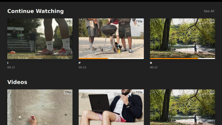Image resolution: width=222 pixels, height=125 pixels.
Task: Open the beach barbecue video thumbnail
Action: 111,39
